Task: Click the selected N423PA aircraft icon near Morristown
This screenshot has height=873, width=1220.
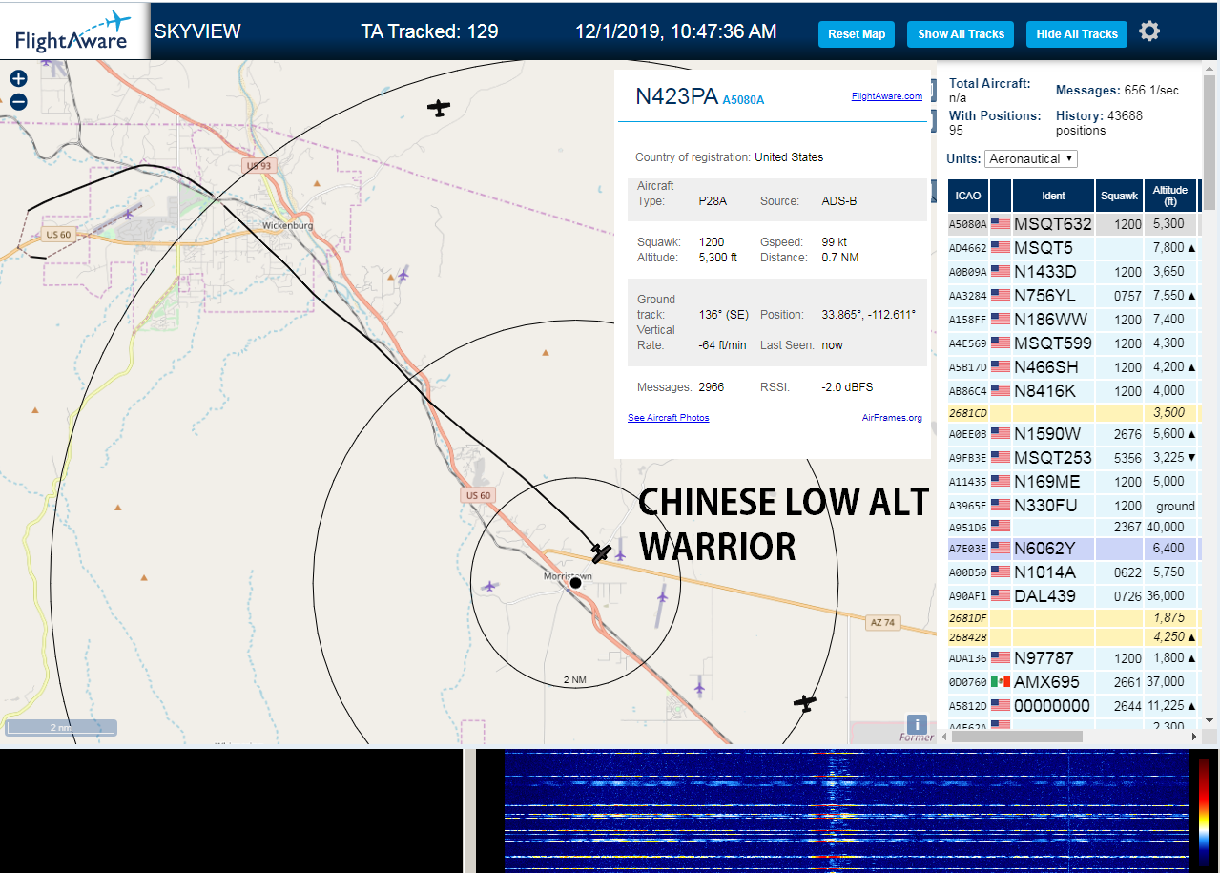Action: (601, 552)
